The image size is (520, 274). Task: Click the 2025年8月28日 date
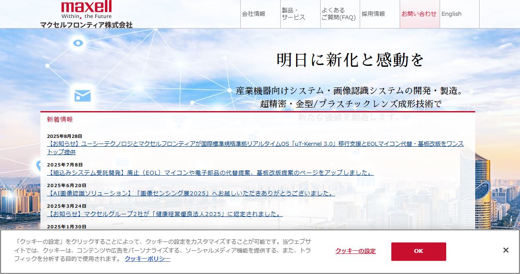pos(65,136)
